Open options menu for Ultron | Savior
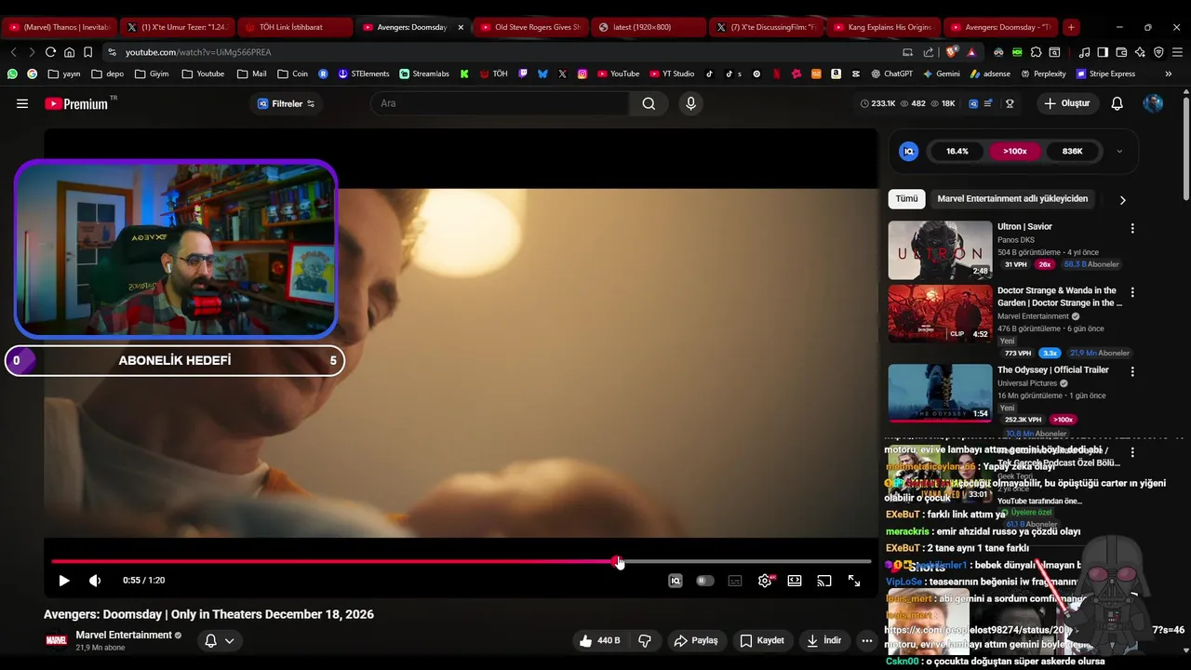 pos(1132,228)
